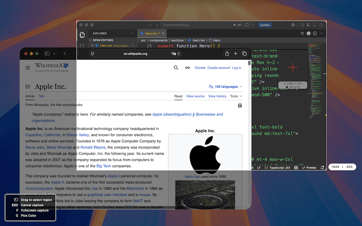The height and width of the screenshot is (226, 362).
Task: Click the Wikipedia logo
Action: coord(52,67)
